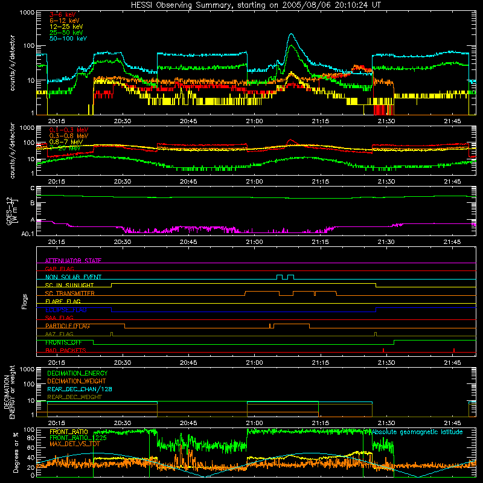Click the PARTICLE_FLAG label
This screenshot has height=483, width=483.
pyautogui.click(x=68, y=326)
